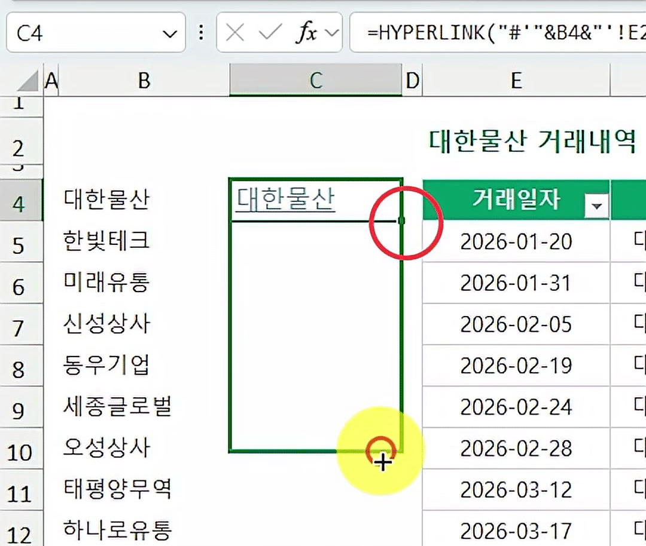The image size is (646, 546).
Task: Select date cell 2026-01-31
Action: point(516,283)
